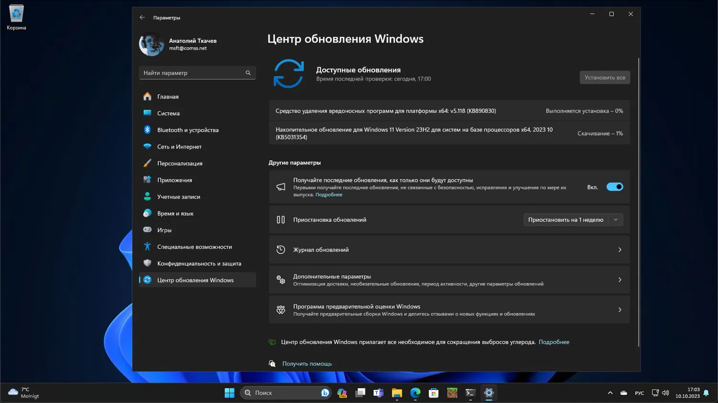Image resolution: width=718 pixels, height=403 pixels.
Task: Click the OneDrive cloud tray icon
Action: [x=624, y=393]
